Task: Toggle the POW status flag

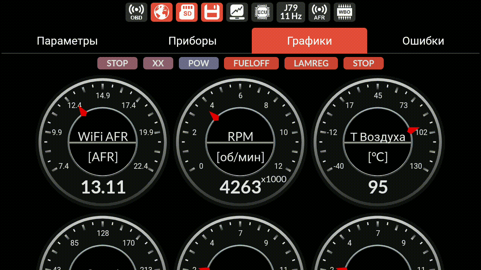Action: 199,63
